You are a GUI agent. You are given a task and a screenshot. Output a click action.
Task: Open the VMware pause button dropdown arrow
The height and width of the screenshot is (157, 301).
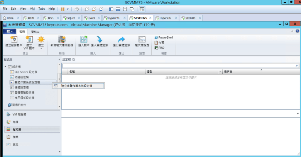68,9
